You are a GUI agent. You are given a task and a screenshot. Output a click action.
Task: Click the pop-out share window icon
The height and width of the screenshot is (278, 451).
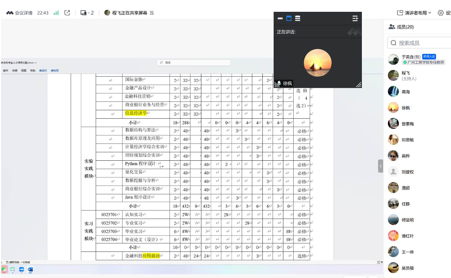(x=67, y=13)
